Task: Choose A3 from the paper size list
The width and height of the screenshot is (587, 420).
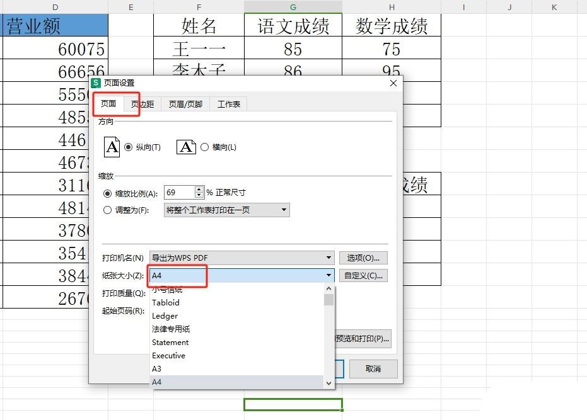Action: click(236, 369)
